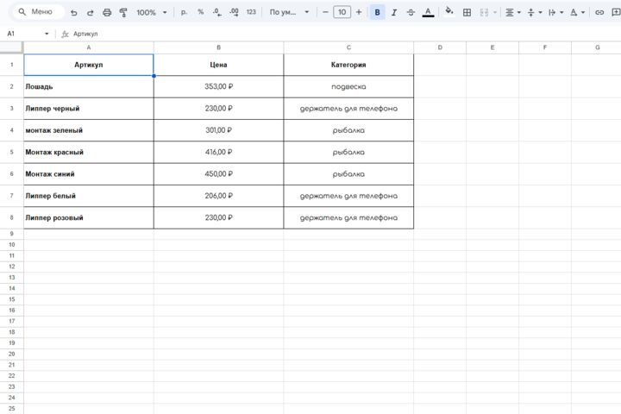
Task: Open more number formats (123)
Action: [251, 12]
